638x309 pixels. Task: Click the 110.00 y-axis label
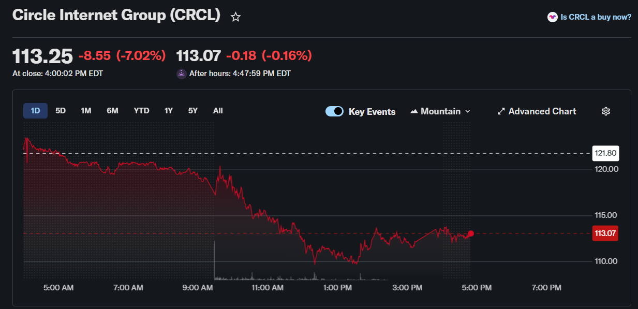coord(606,261)
